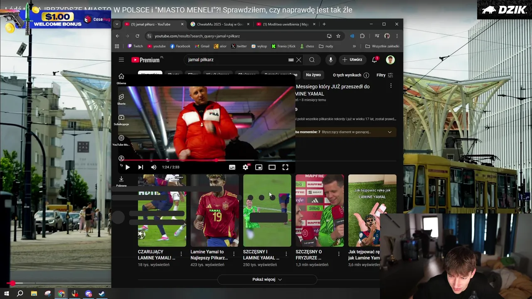532x299 pixels.
Task: Start voice search with microphone
Action: 331,60
